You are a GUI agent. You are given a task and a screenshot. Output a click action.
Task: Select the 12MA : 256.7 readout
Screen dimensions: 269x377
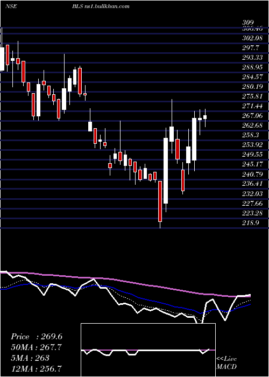36,368
